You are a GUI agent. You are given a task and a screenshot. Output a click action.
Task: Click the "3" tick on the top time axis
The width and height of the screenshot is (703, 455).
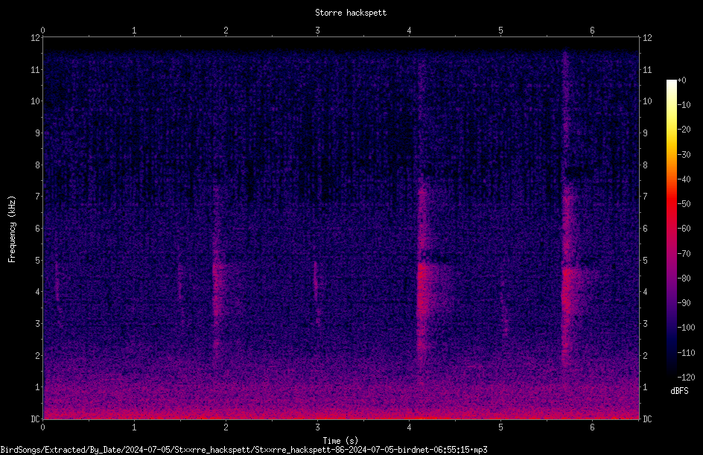(x=317, y=31)
